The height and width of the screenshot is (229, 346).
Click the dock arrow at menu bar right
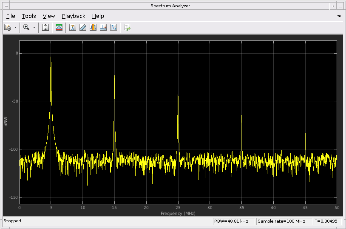[x=339, y=16]
